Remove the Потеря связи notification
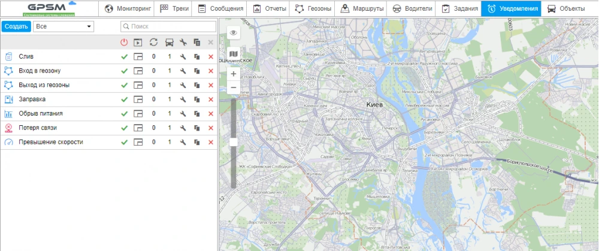 210,128
